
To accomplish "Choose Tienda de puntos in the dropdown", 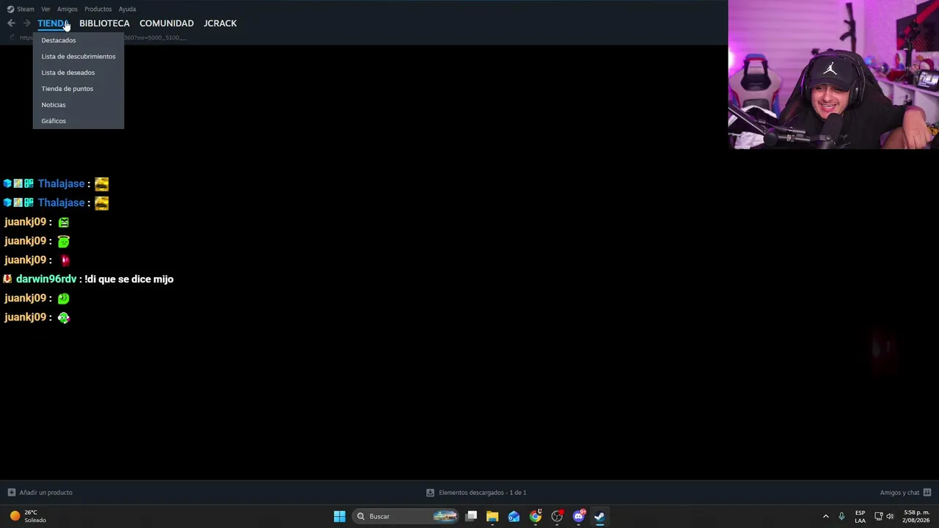I will (x=78, y=89).
